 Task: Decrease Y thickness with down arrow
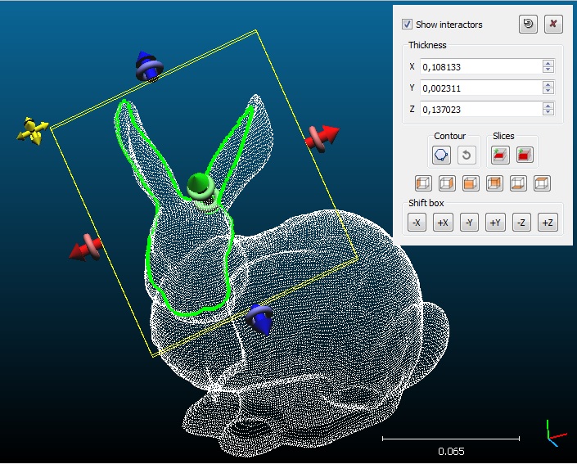pos(548,92)
